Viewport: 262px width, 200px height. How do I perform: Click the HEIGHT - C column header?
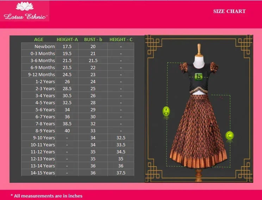(121, 40)
